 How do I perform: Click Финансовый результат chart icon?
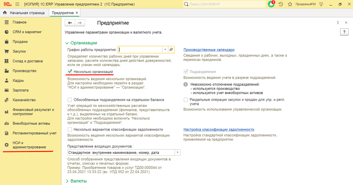(x=7, y=112)
